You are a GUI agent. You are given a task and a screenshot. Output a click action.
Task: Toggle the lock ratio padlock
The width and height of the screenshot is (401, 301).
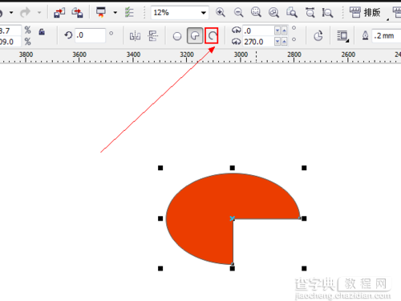pos(42,32)
